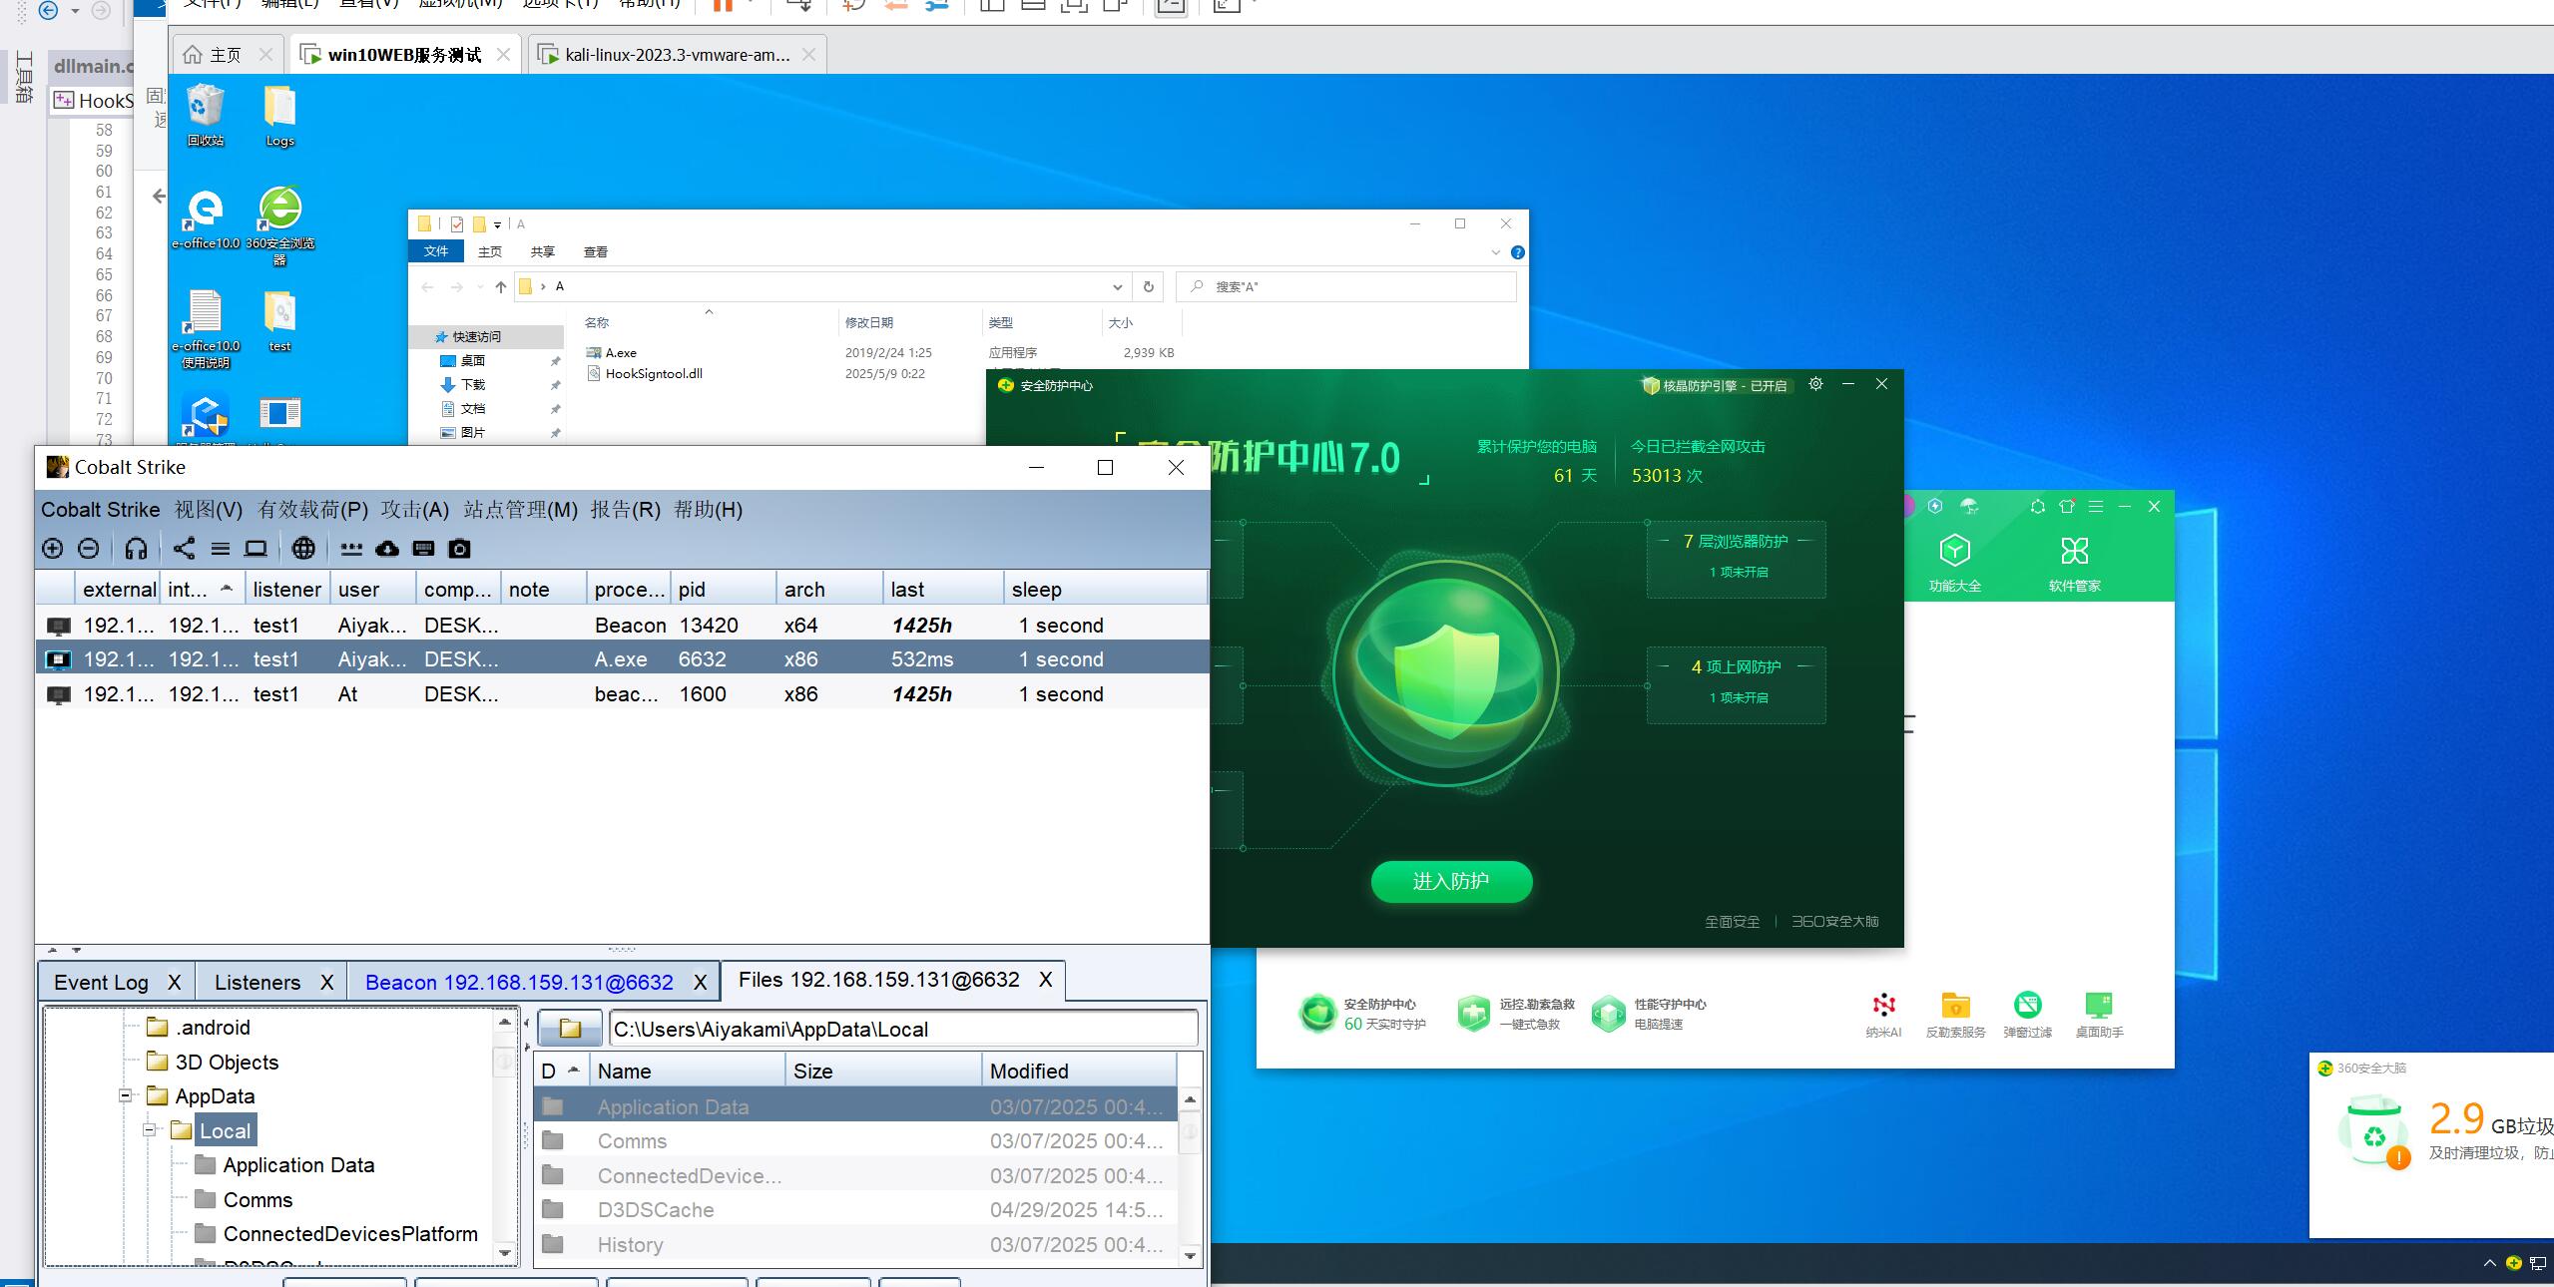2554x1287 pixels.
Task: Open the 回收站 desktop icon
Action: click(x=206, y=115)
